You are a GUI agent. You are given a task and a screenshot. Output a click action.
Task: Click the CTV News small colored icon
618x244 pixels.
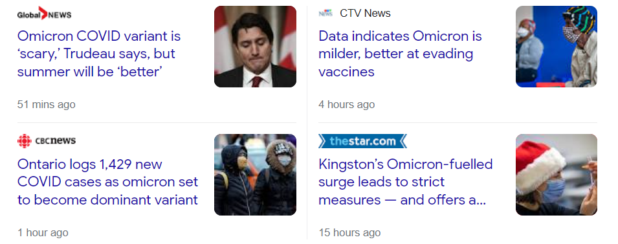point(326,13)
